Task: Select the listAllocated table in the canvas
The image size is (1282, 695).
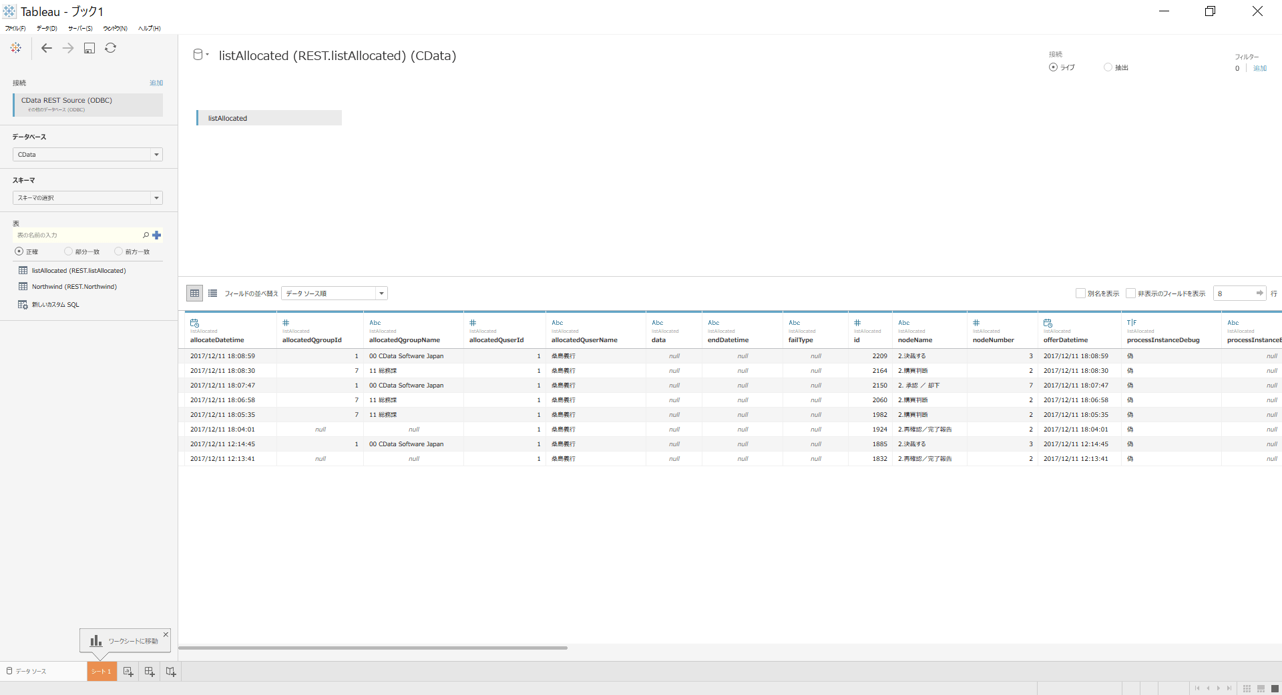Action: (x=269, y=118)
